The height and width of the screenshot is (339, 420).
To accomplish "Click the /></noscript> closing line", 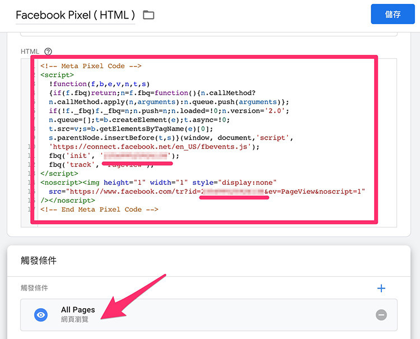I will point(68,201).
